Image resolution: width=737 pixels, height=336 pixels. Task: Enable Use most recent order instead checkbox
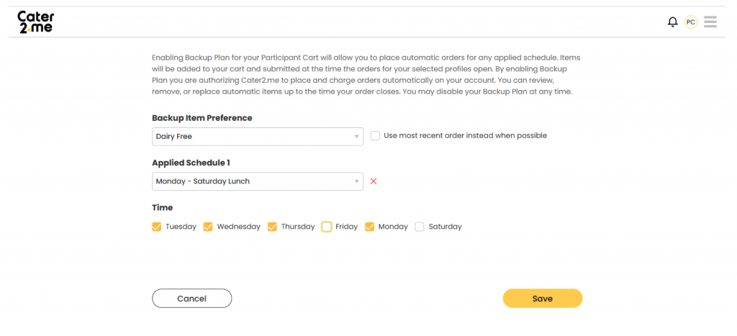(x=375, y=136)
